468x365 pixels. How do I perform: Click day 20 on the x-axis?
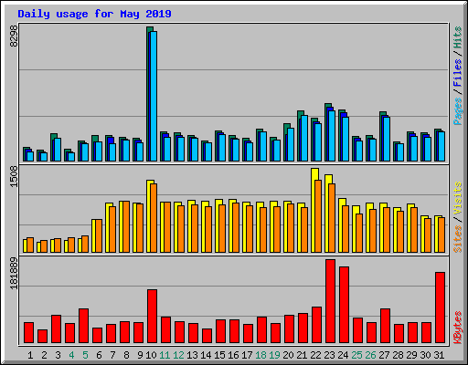(x=288, y=355)
